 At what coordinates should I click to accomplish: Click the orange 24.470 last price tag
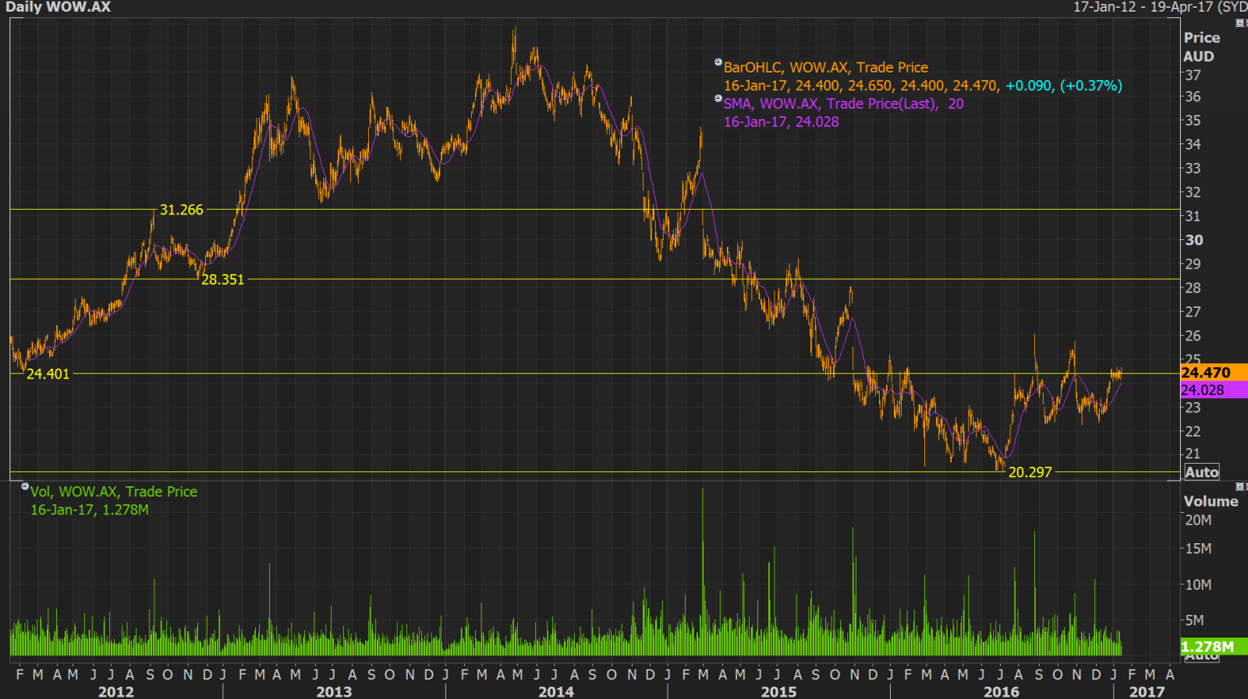click(x=1214, y=372)
